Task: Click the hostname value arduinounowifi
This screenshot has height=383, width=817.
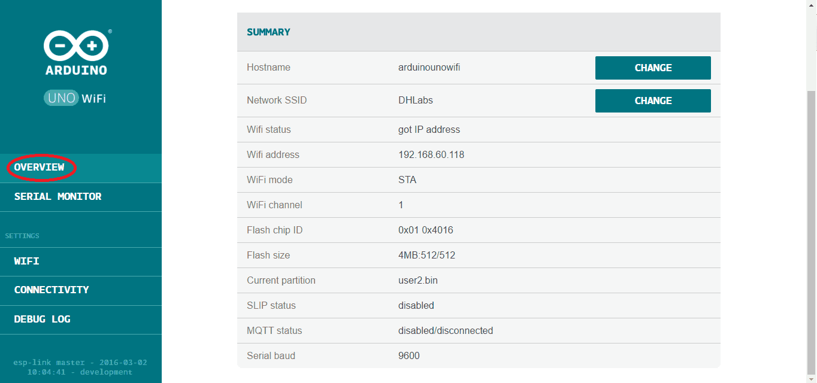Action: [429, 68]
